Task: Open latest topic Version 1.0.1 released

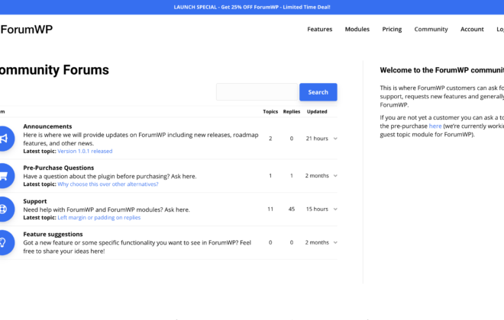Action: [85, 151]
